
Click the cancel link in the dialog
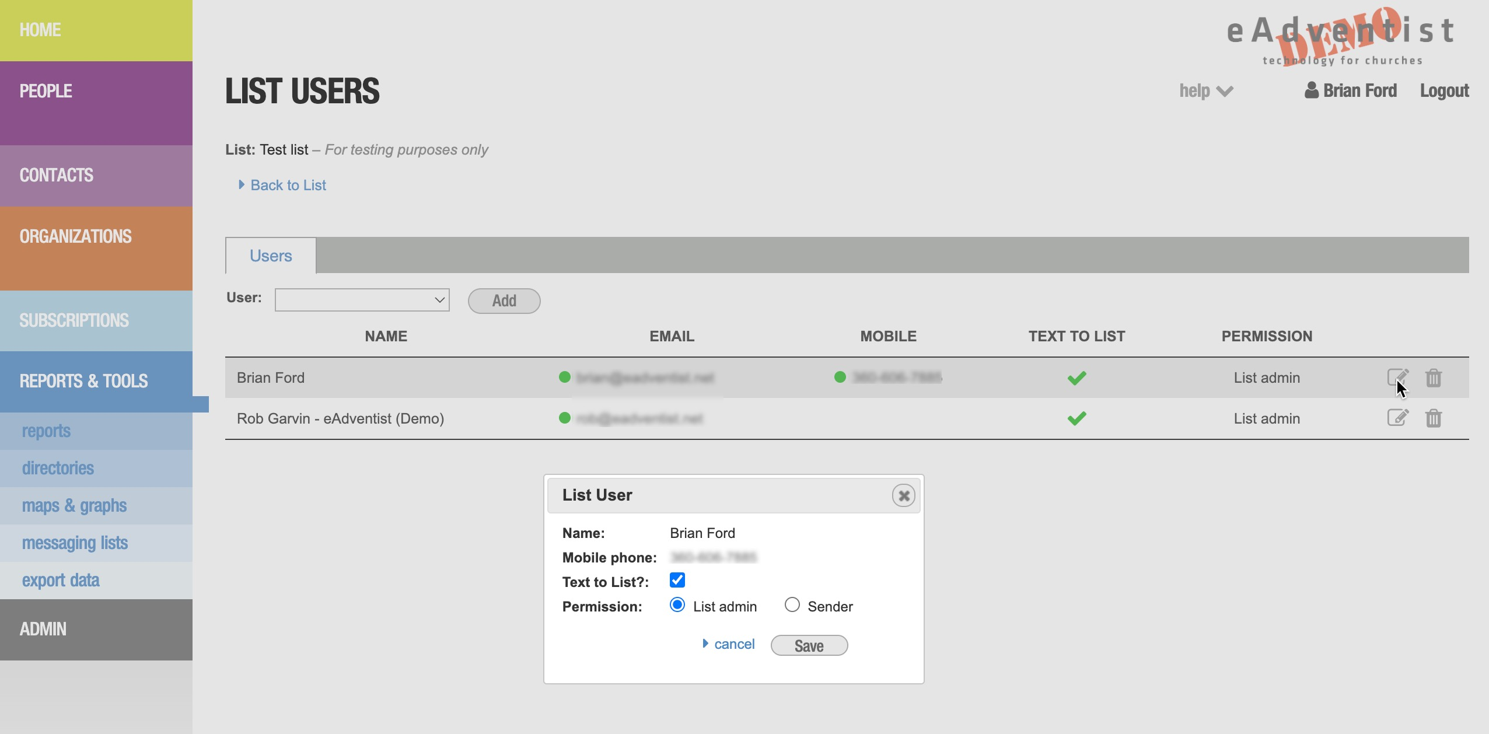734,644
